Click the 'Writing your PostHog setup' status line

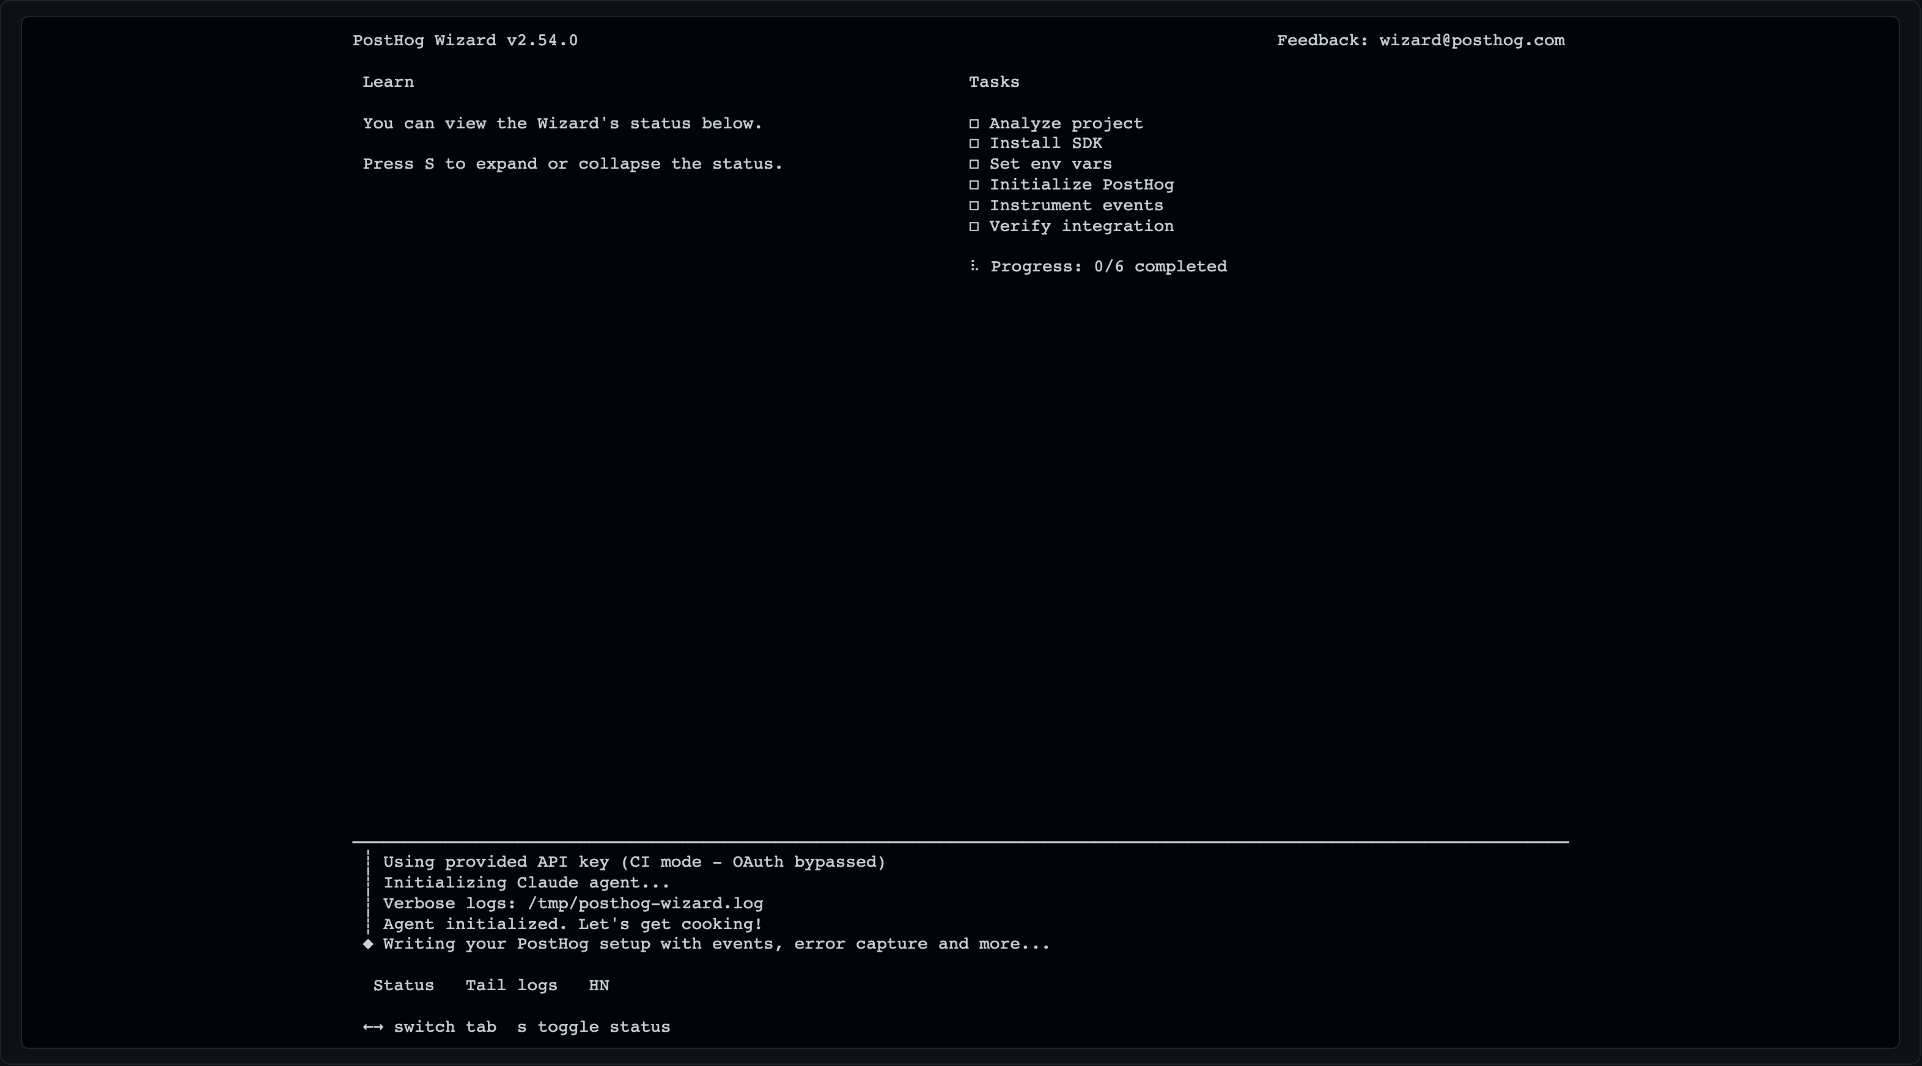716,944
